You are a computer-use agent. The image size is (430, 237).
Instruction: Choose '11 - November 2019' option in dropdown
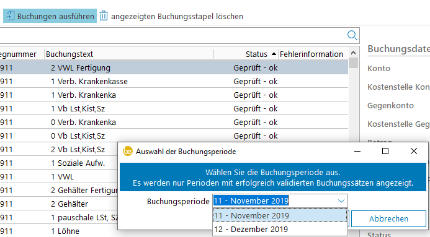tap(280, 215)
